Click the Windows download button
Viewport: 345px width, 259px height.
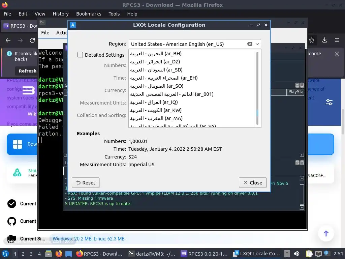22,144
